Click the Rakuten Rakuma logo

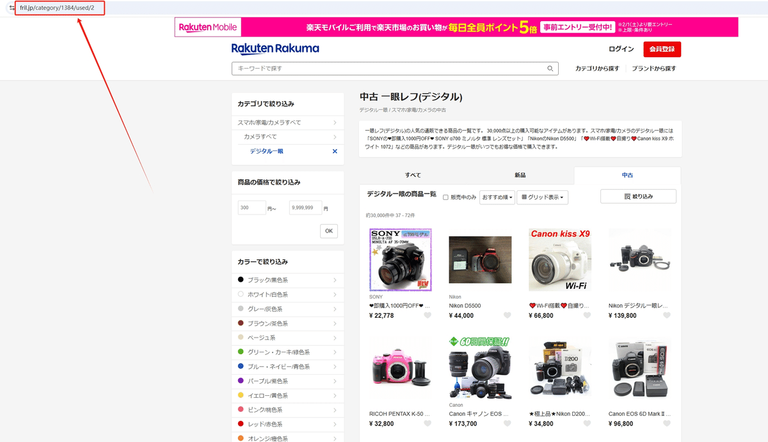[x=275, y=49]
